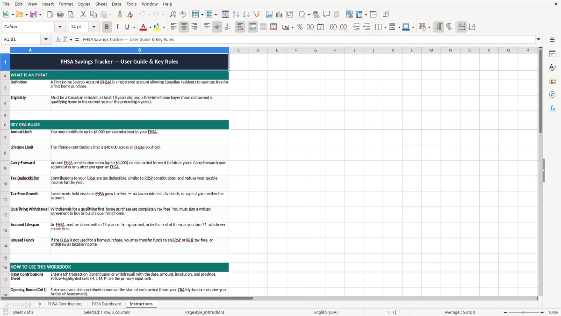561x316 pixels.
Task: Run the spelling check
Action: point(183,15)
